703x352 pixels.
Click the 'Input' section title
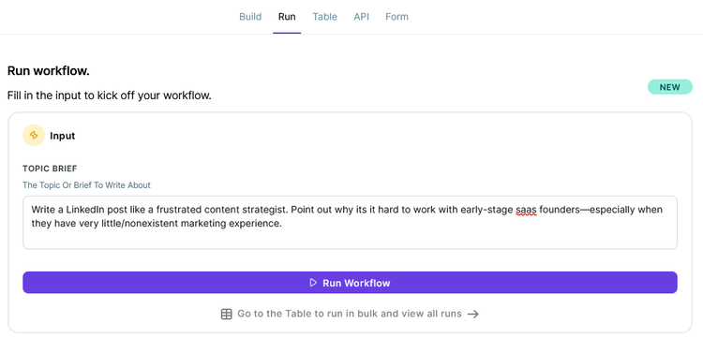(62, 136)
